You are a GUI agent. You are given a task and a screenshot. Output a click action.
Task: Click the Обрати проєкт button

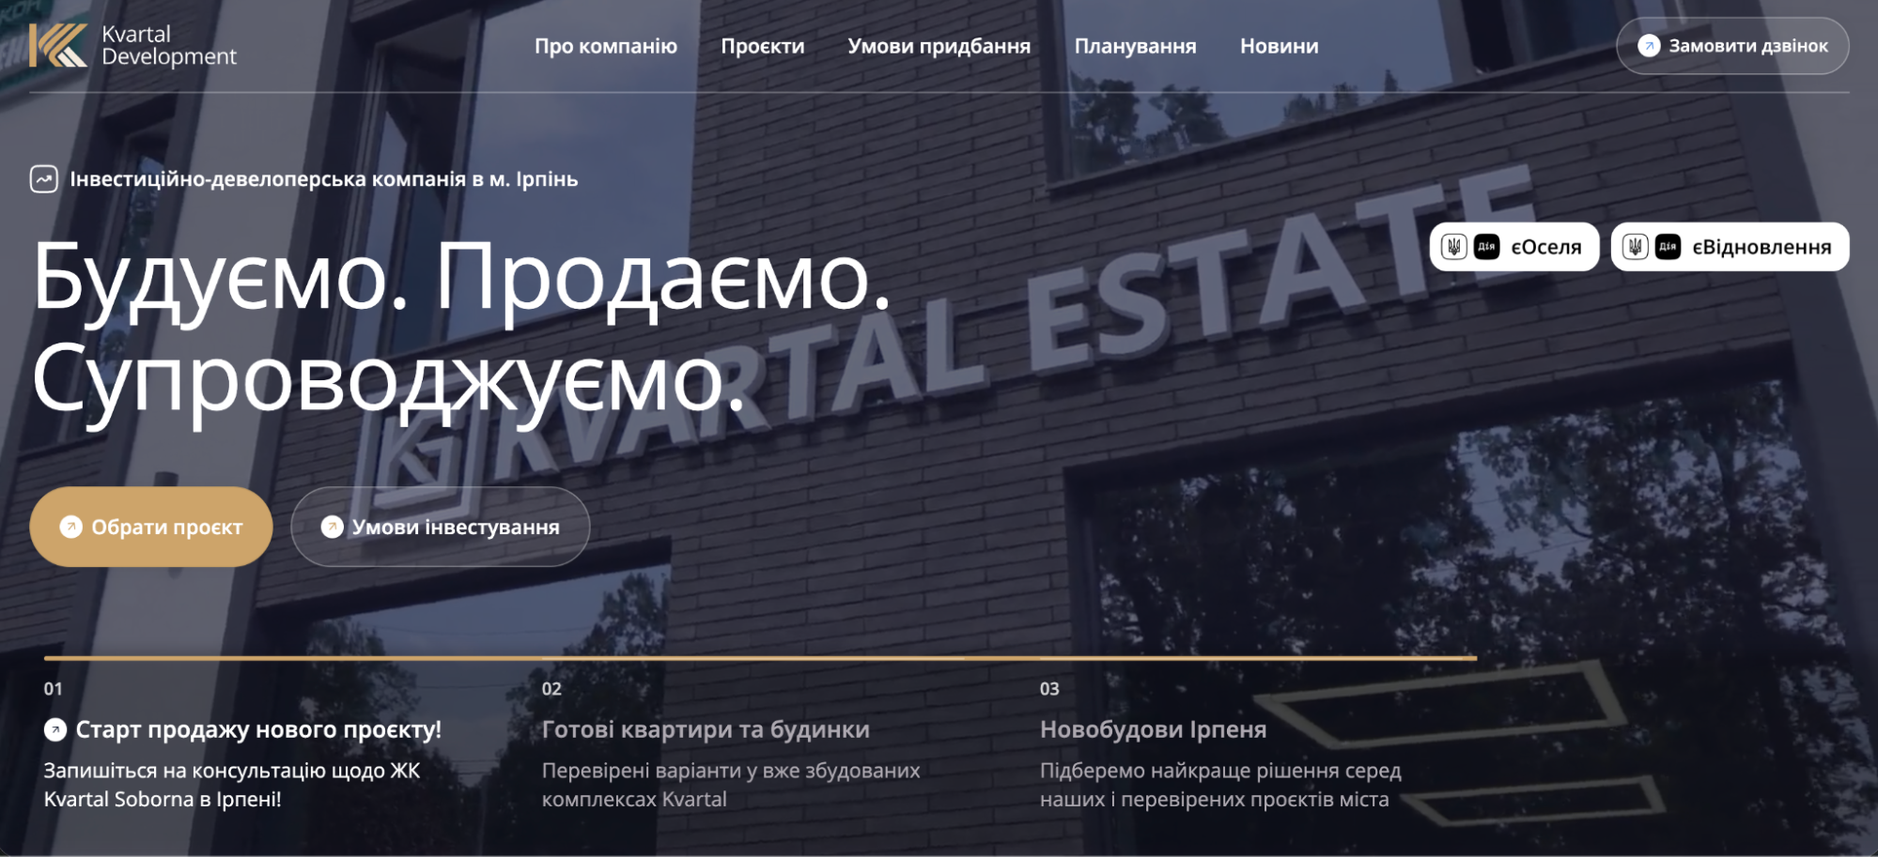(x=151, y=527)
